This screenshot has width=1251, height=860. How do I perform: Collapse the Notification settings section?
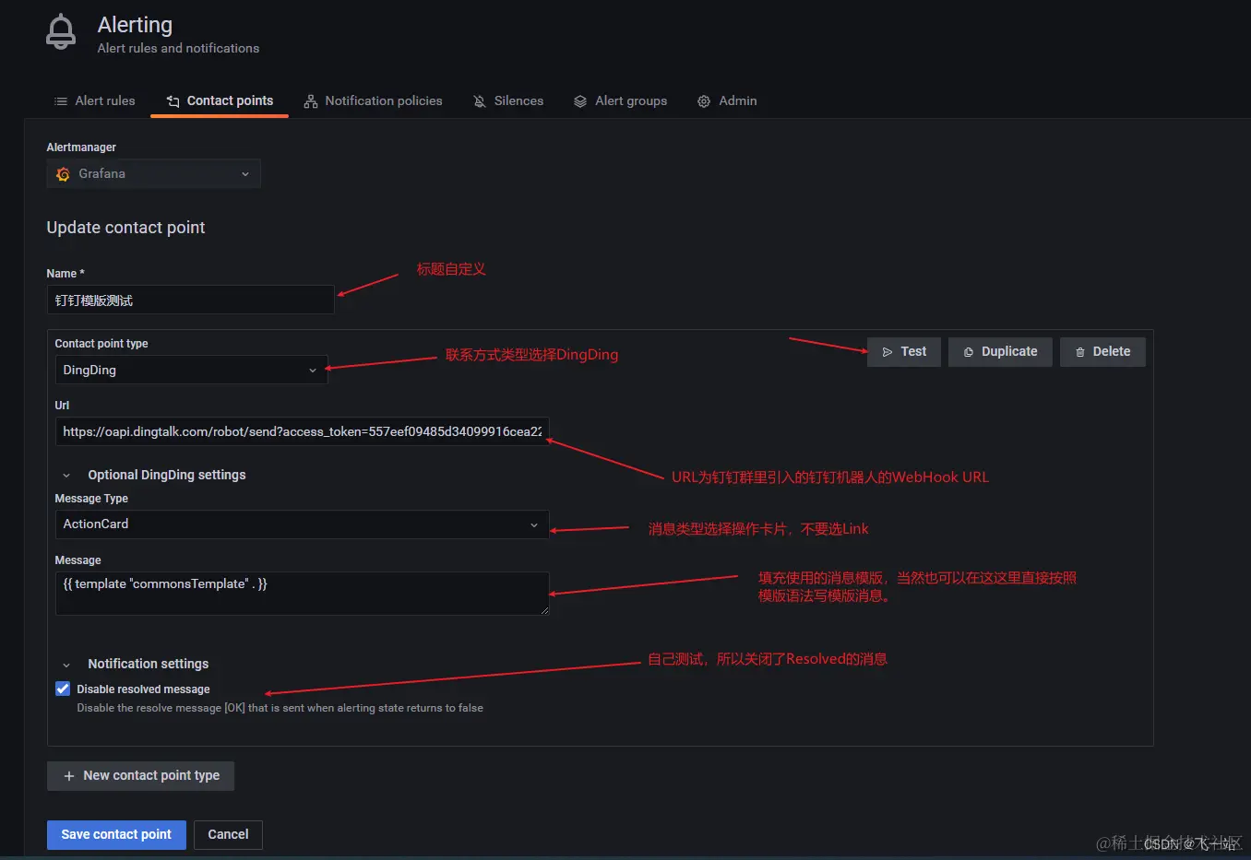click(66, 665)
